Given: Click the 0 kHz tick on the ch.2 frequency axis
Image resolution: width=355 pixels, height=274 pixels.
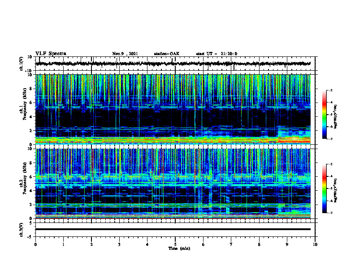Looking at the screenshot, I should tap(31, 218).
